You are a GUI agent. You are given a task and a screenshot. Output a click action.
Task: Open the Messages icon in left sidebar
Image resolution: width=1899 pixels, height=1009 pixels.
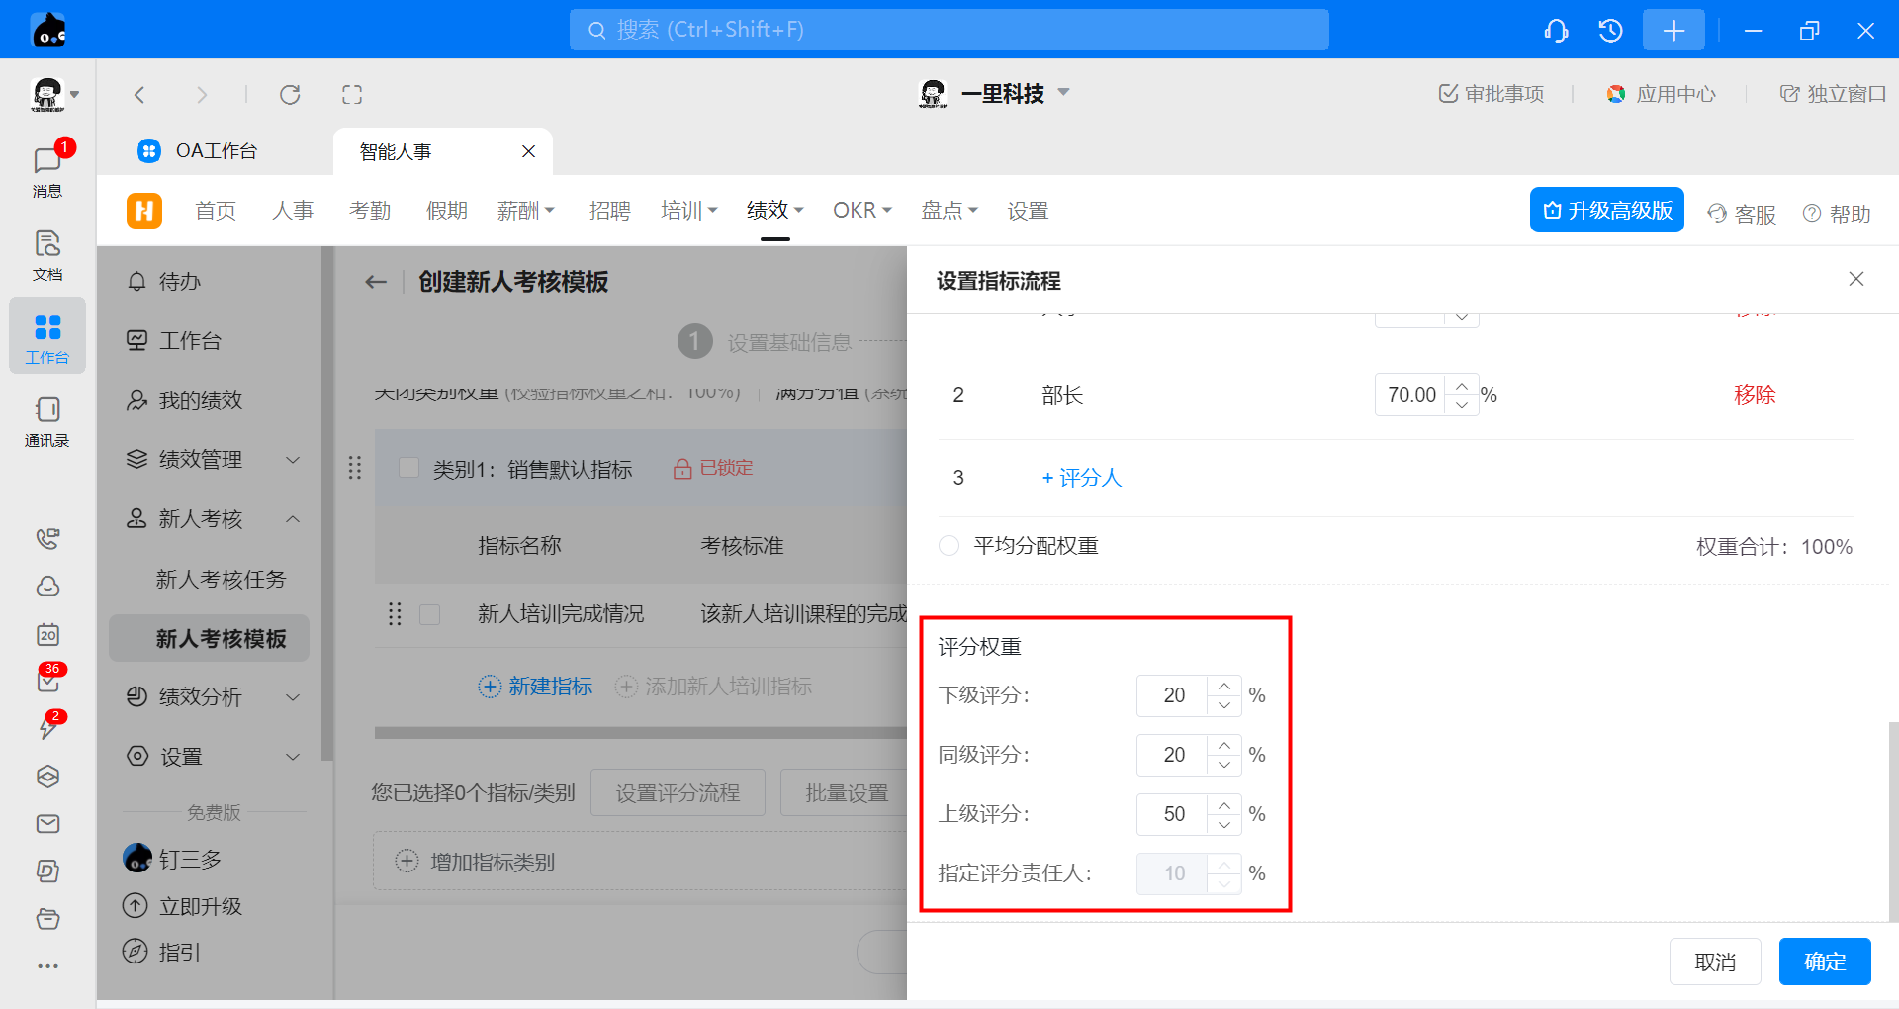(46, 169)
